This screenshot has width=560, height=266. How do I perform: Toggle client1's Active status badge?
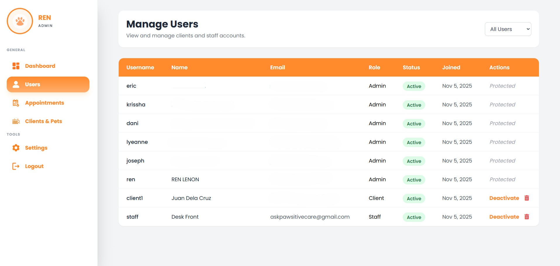414,198
